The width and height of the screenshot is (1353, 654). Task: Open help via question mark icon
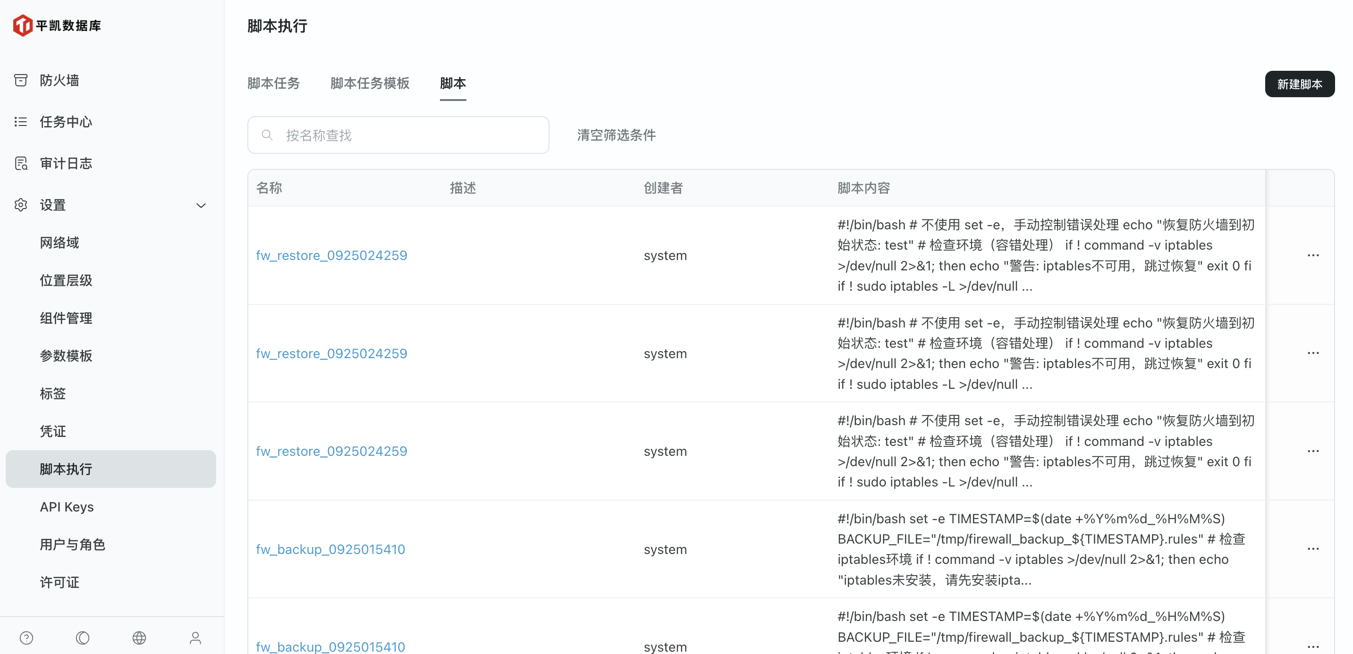26,637
